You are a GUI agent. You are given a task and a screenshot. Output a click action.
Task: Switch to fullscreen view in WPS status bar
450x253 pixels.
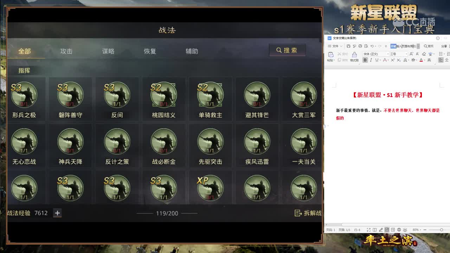pos(368,230)
